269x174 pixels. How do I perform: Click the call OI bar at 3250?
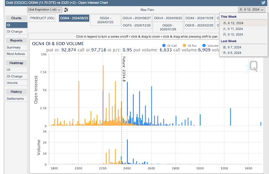click(x=230, y=117)
